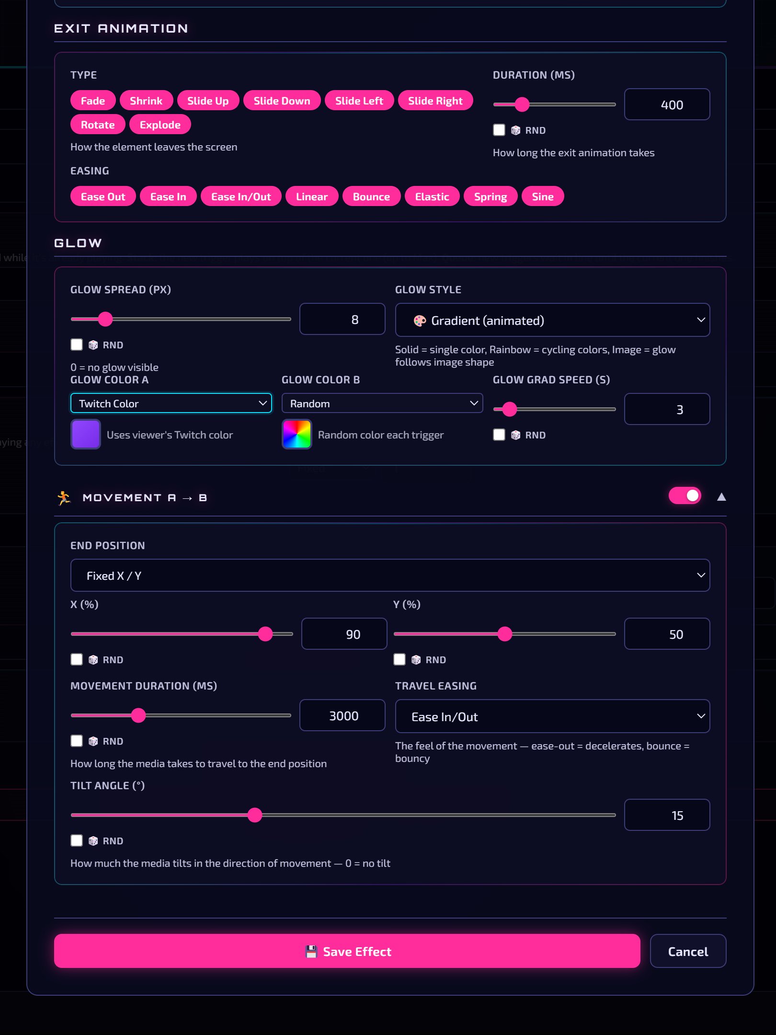The image size is (776, 1035).
Task: Click the Tilt Angle slider handle
Action: tap(255, 815)
